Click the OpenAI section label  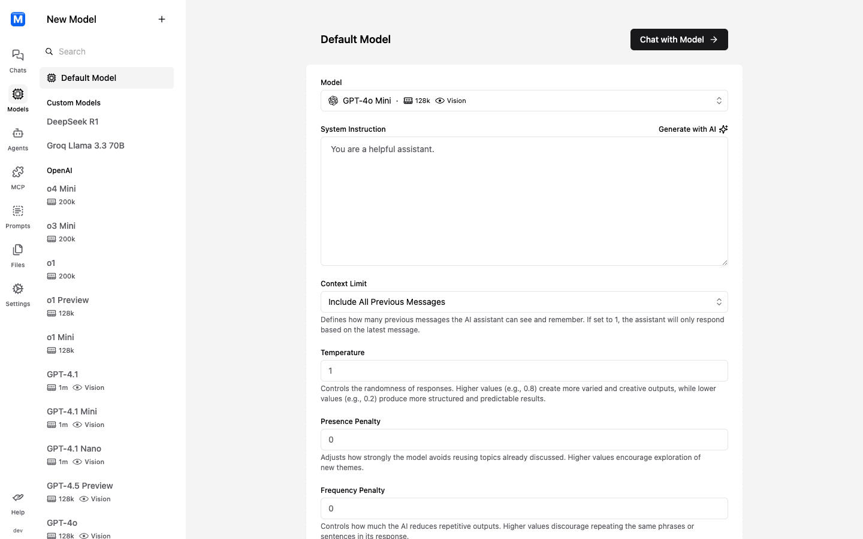[x=59, y=171]
